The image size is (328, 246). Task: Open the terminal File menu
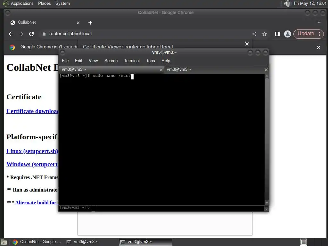(x=65, y=61)
